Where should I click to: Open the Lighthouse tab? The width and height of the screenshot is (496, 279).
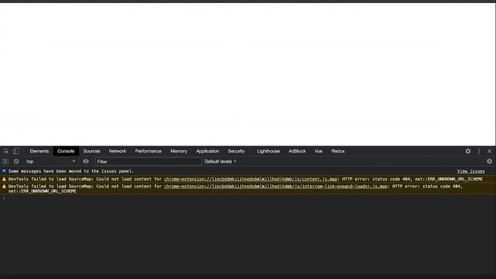pos(268,151)
